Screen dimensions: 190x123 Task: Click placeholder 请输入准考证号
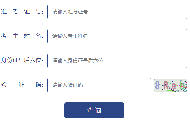pos(70,12)
